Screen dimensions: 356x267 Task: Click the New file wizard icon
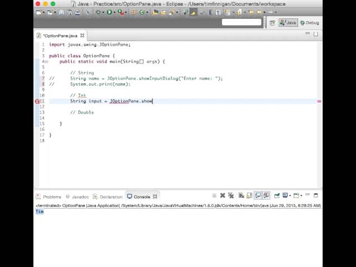[39, 12]
